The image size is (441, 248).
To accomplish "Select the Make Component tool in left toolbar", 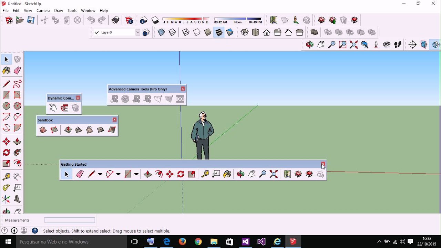I will [17, 60].
